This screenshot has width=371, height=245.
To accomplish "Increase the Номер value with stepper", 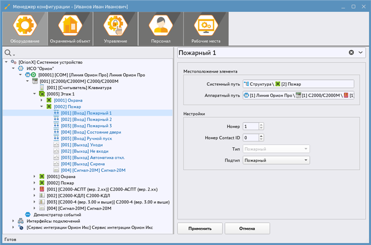I will click(x=261, y=124).
